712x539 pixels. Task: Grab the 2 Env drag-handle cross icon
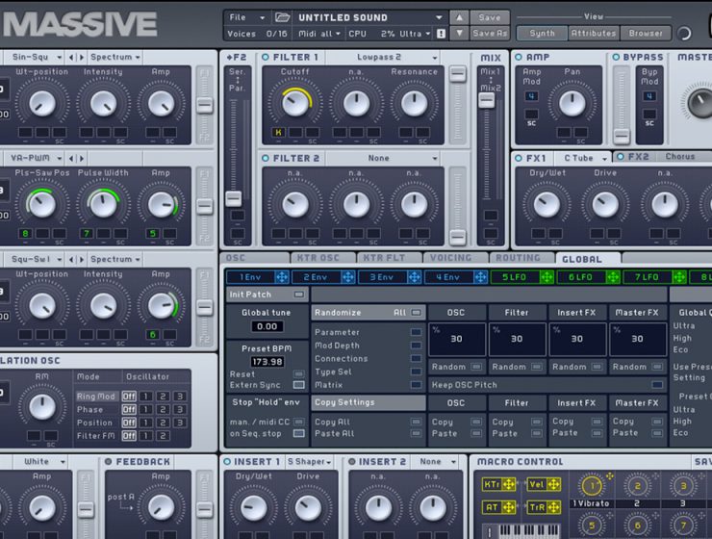tap(348, 277)
